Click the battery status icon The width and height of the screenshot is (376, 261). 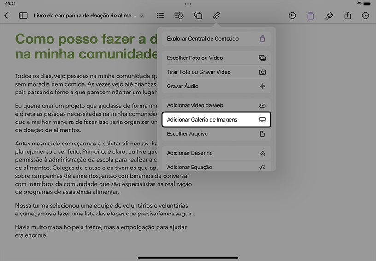coord(367,4)
